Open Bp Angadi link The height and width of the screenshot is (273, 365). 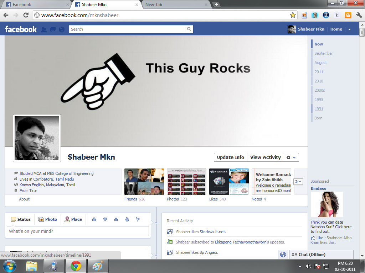209,252
